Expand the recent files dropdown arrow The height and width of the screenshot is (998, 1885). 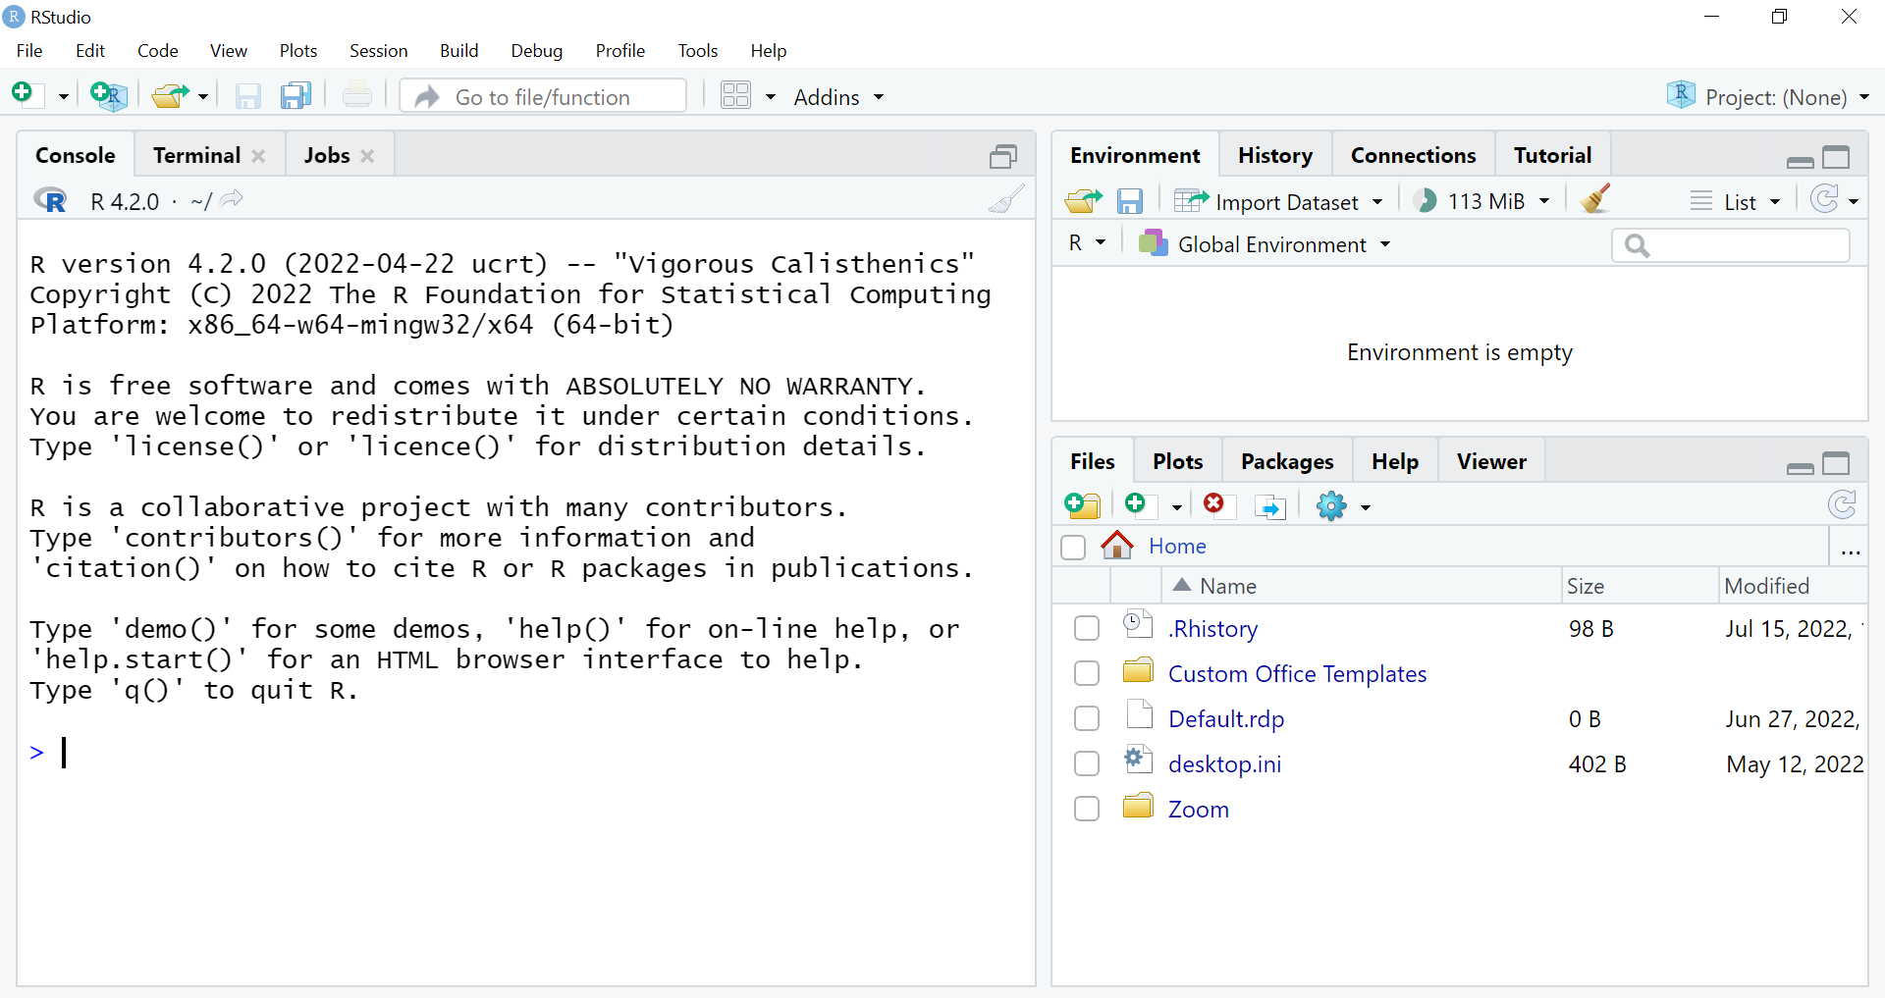tap(203, 97)
